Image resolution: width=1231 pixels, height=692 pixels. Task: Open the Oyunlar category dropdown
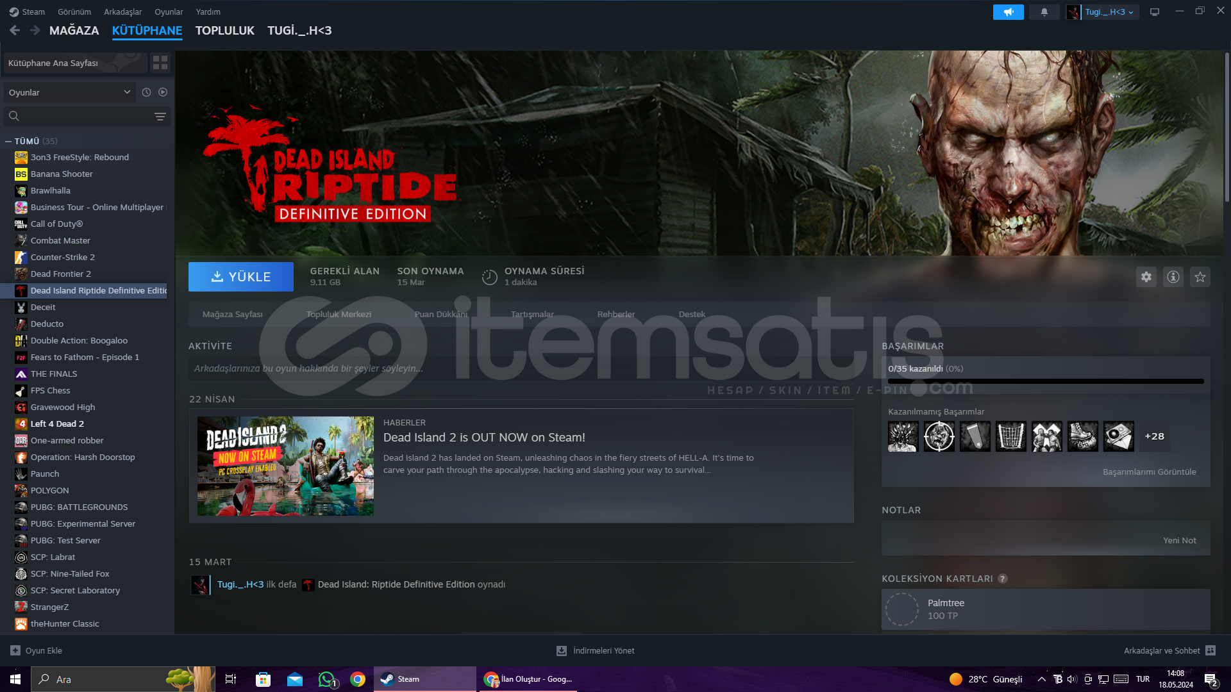69,92
